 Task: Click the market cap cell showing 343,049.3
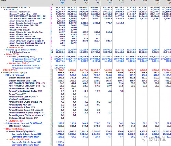coord(60,65)
